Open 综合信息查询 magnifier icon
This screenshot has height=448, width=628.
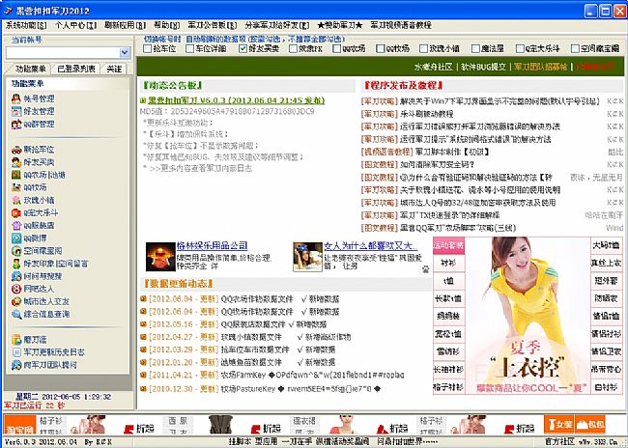[x=16, y=315]
